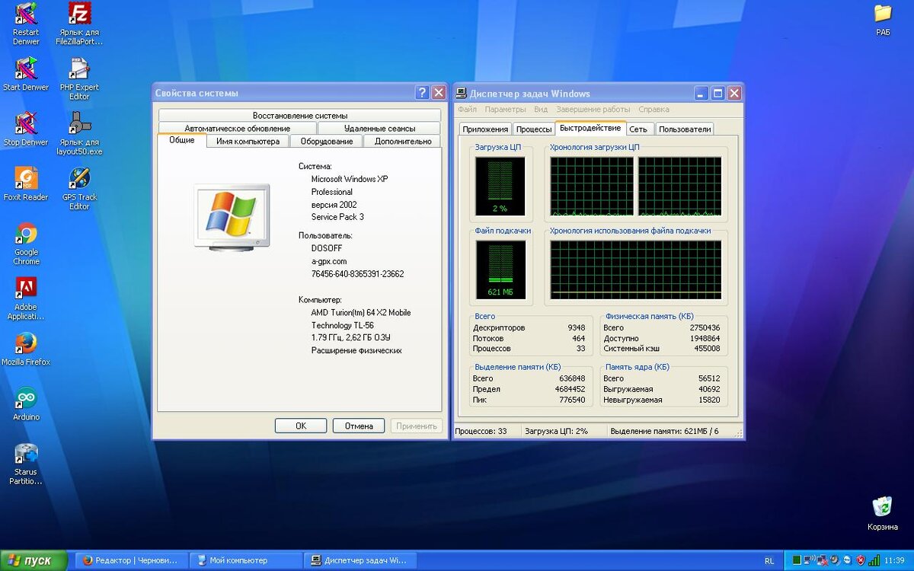Select the Быстродействие tab
This screenshot has width=914, height=571.
click(590, 128)
